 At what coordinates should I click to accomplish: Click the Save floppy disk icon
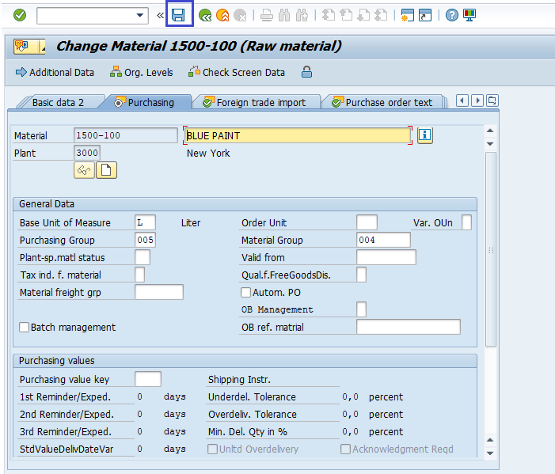point(178,15)
